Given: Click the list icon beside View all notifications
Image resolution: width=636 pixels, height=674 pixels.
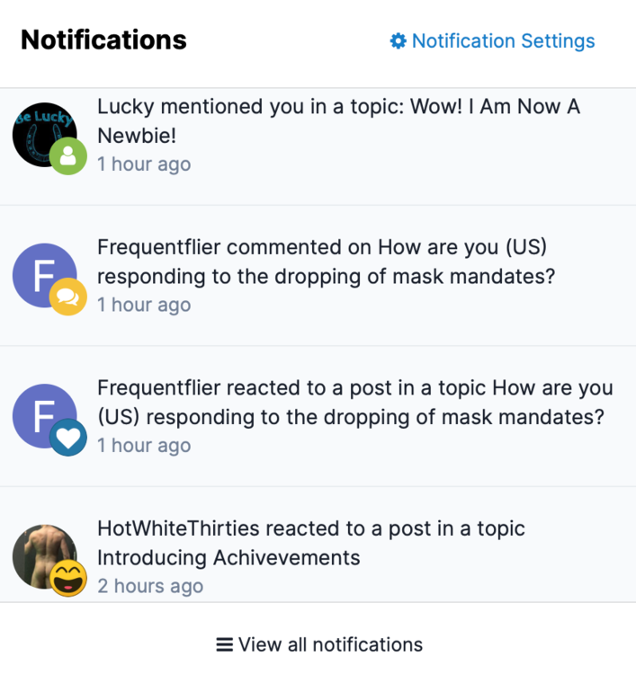Looking at the screenshot, I should 224,644.
